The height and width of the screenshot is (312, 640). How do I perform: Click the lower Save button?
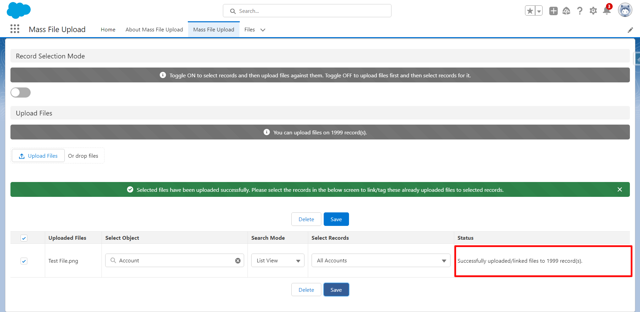pos(336,290)
